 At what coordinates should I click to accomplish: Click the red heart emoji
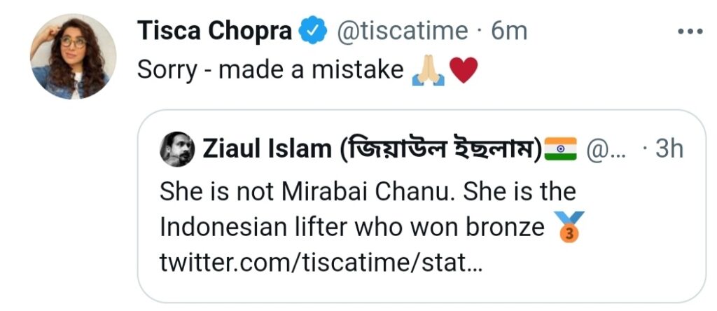pos(463,70)
